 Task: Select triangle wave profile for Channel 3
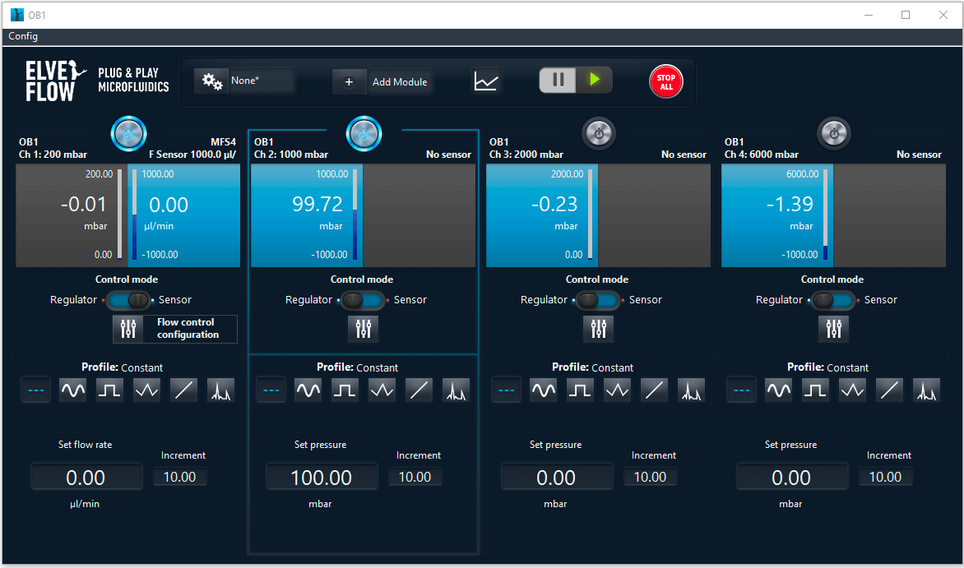pos(617,390)
